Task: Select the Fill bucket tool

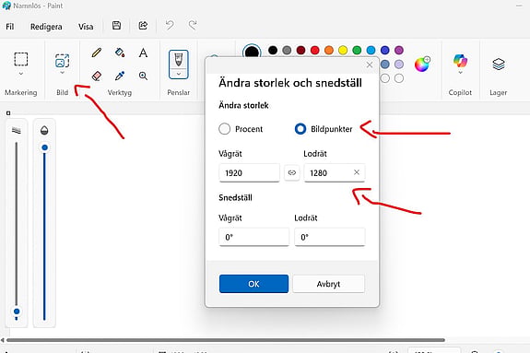Action: point(120,53)
